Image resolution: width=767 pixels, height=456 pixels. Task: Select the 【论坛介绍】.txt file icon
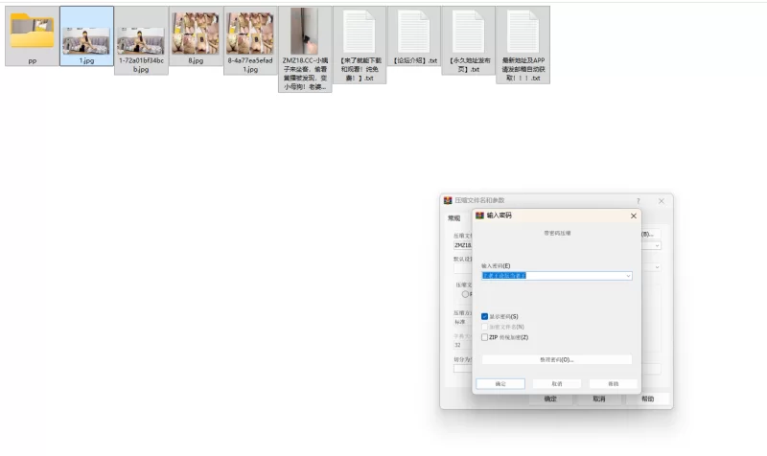pyautogui.click(x=414, y=33)
